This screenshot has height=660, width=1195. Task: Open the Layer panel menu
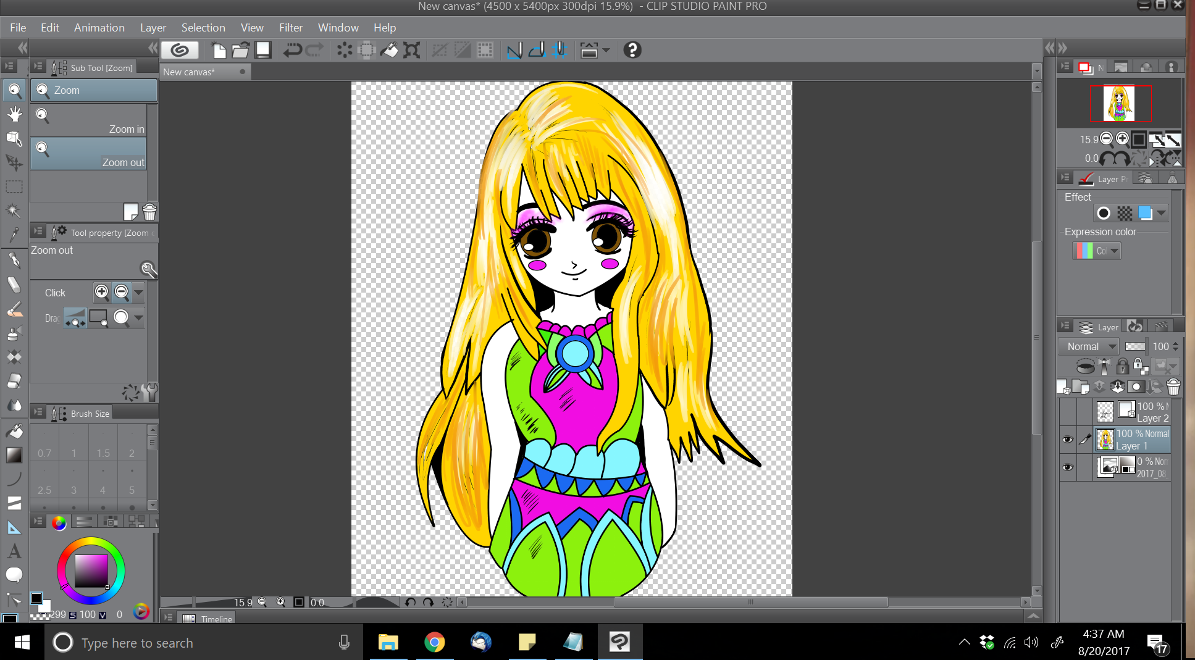(x=1065, y=326)
